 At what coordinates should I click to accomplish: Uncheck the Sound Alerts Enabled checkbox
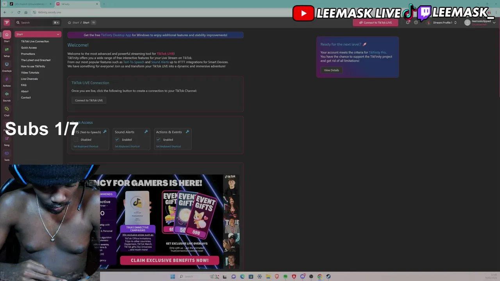click(x=117, y=139)
